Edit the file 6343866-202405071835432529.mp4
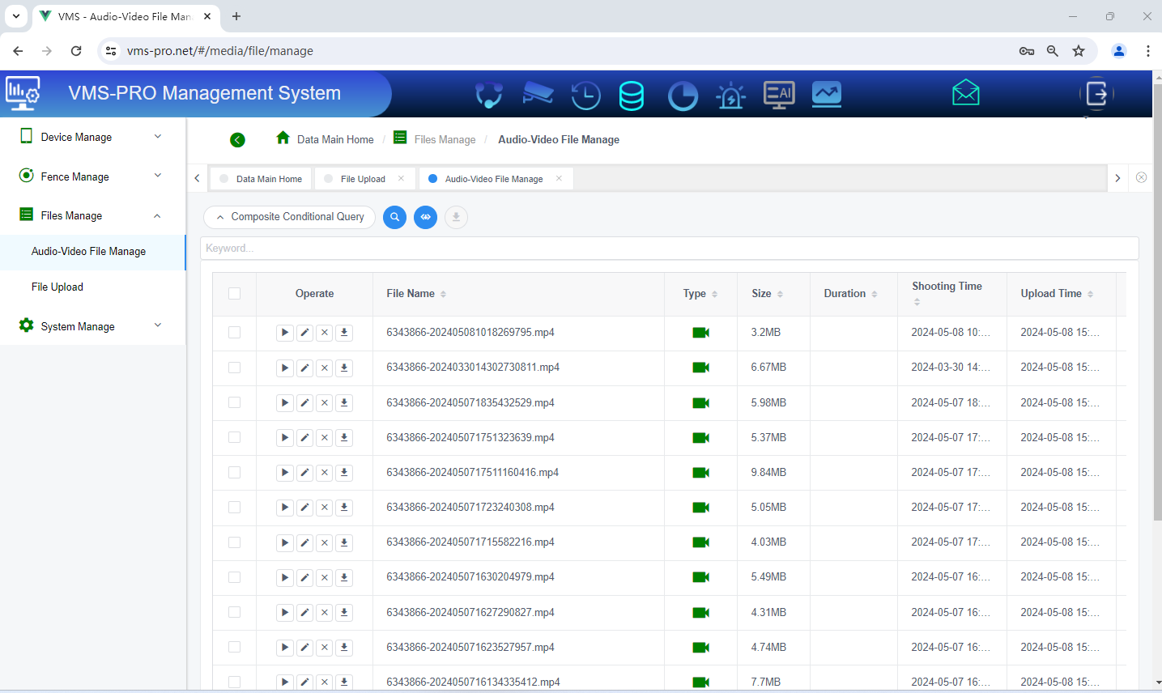The width and height of the screenshot is (1162, 693). pos(304,402)
